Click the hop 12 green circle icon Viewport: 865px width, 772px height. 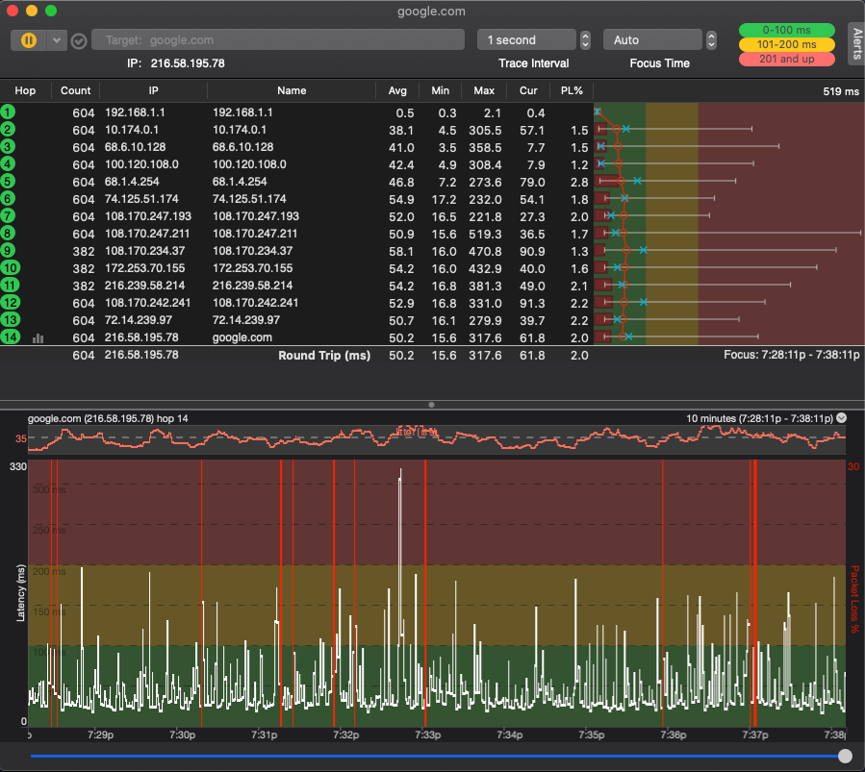(x=9, y=303)
